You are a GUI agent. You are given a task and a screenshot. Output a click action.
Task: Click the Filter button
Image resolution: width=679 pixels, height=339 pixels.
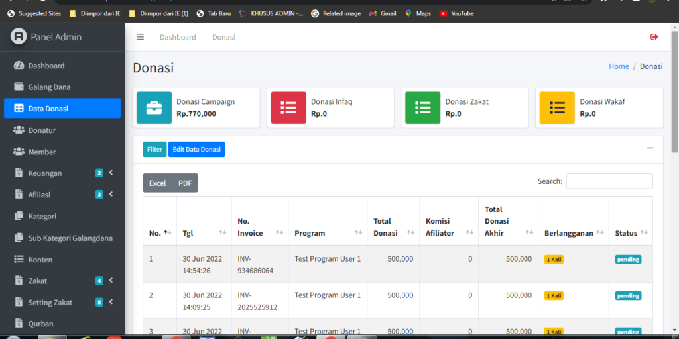tap(154, 150)
